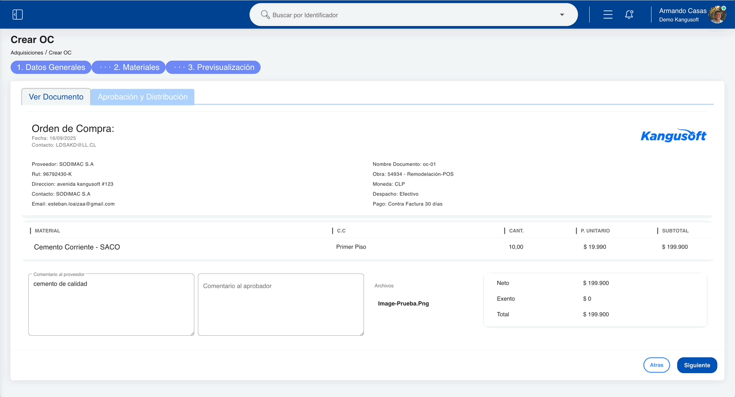735x397 pixels.
Task: Click the Atras button
Action: (656, 365)
